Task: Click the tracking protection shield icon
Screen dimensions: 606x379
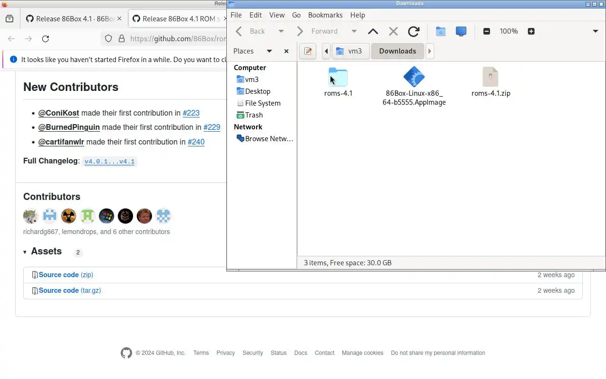Action: coord(108,39)
